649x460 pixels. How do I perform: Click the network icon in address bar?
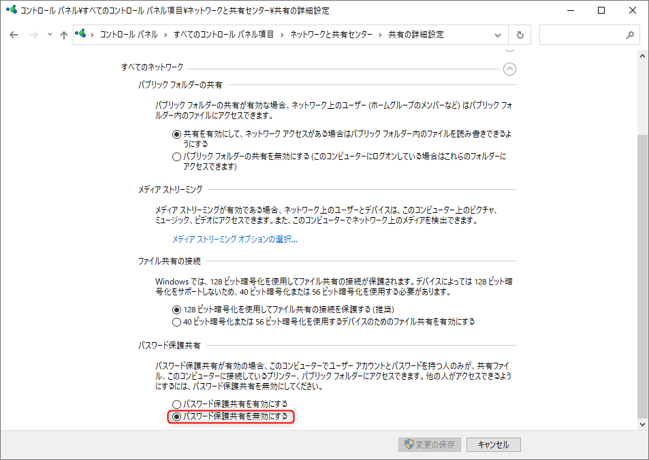pos(81,34)
